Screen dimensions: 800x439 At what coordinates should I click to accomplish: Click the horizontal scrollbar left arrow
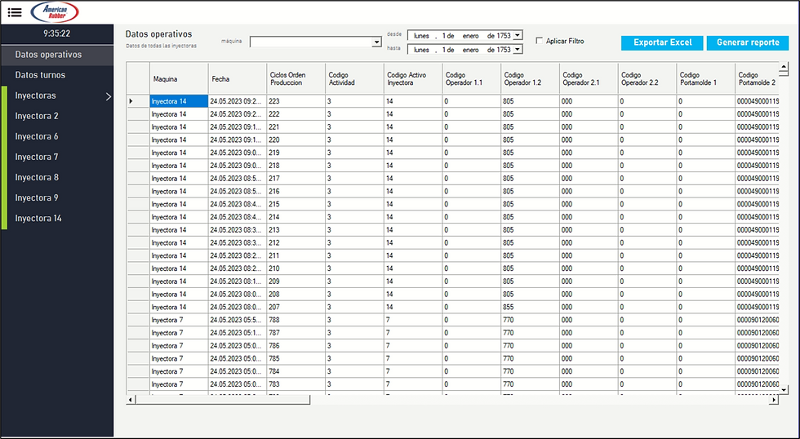[x=131, y=400]
